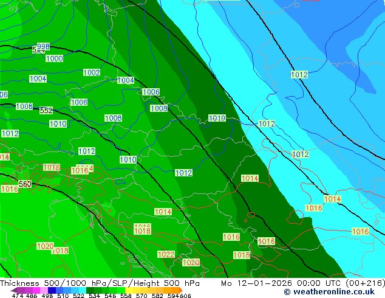Click legend value 546
The width and height of the screenshot is (385, 298).
point(111,296)
